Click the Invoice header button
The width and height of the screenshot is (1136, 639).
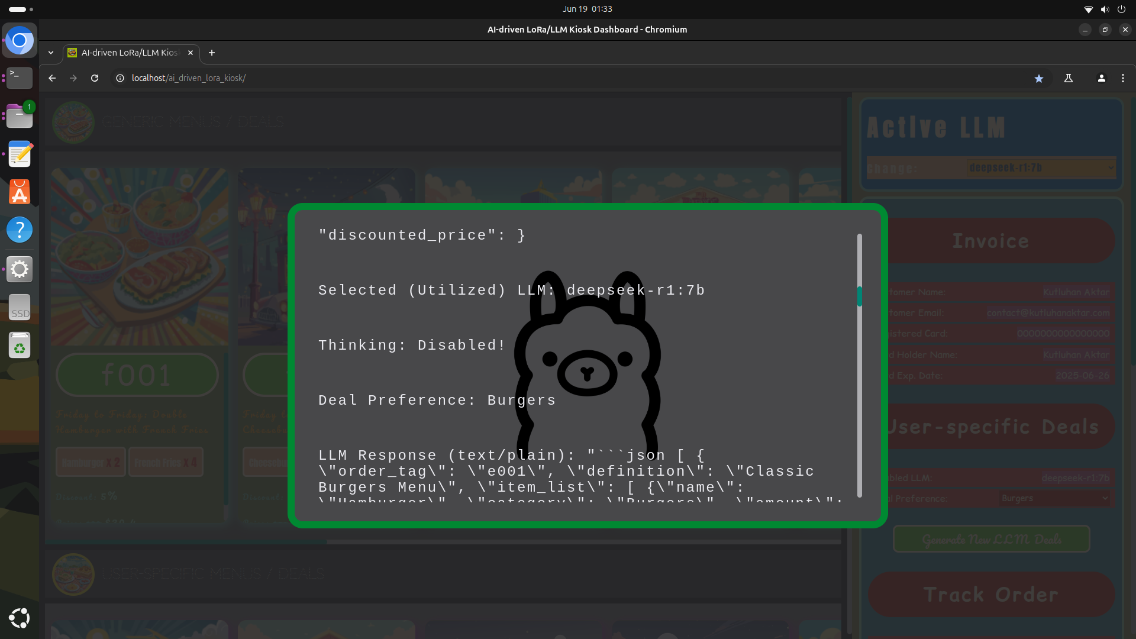(991, 241)
